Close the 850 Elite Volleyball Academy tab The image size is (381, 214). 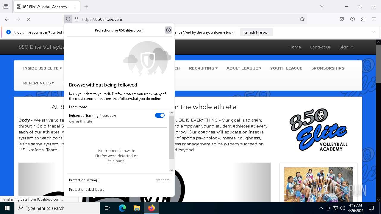(75, 7)
